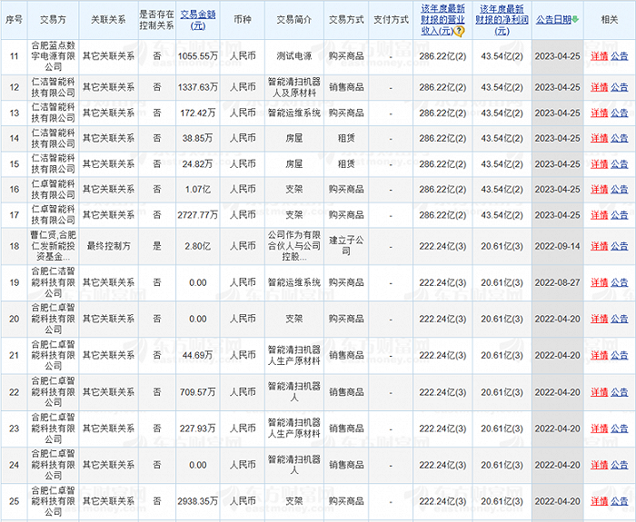The width and height of the screenshot is (636, 522).
Task: Click the question mark help icon in revenue header
Action: (459, 31)
